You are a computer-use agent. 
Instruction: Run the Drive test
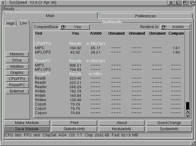pos(17,60)
